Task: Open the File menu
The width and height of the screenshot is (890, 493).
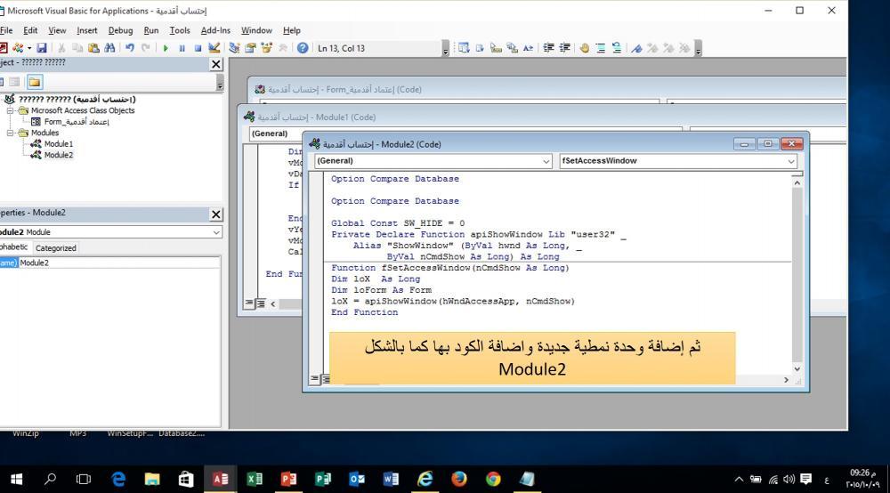Action: (6, 30)
